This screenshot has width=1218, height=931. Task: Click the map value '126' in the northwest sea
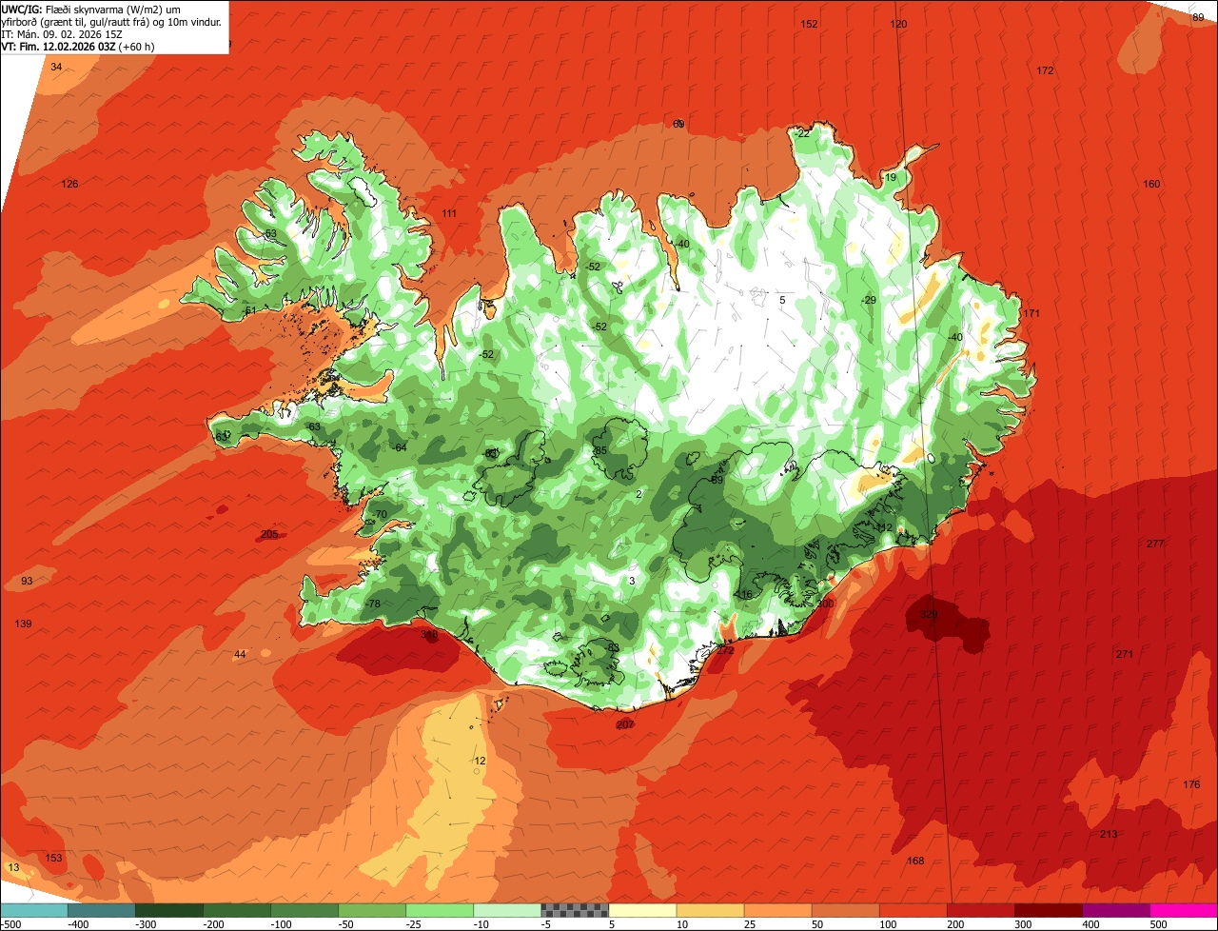coord(69,184)
